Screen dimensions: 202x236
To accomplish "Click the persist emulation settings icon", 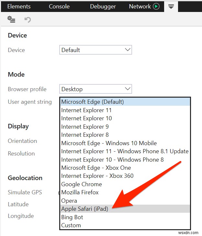I will pos(11,19).
